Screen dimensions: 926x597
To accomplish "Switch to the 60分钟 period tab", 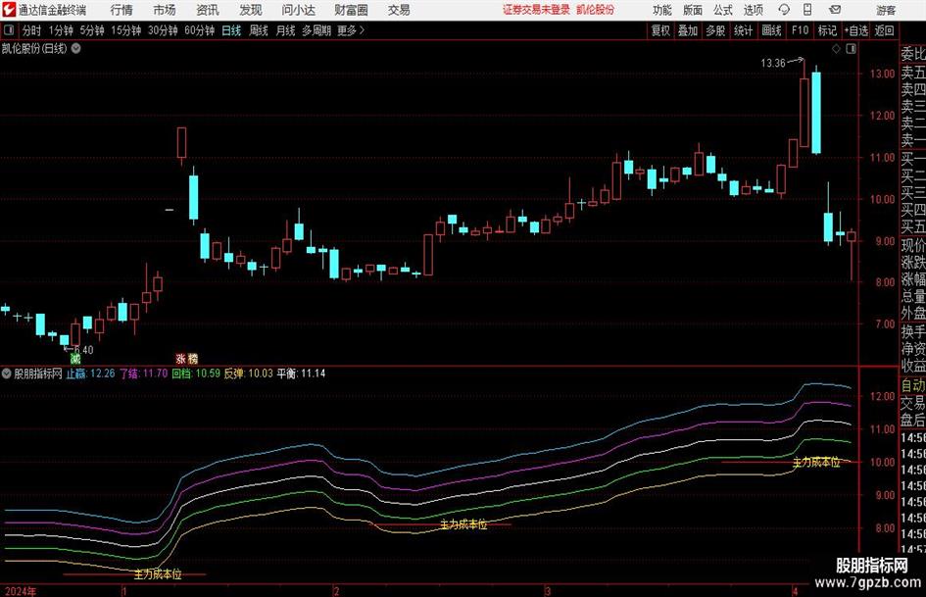I will coord(199,30).
